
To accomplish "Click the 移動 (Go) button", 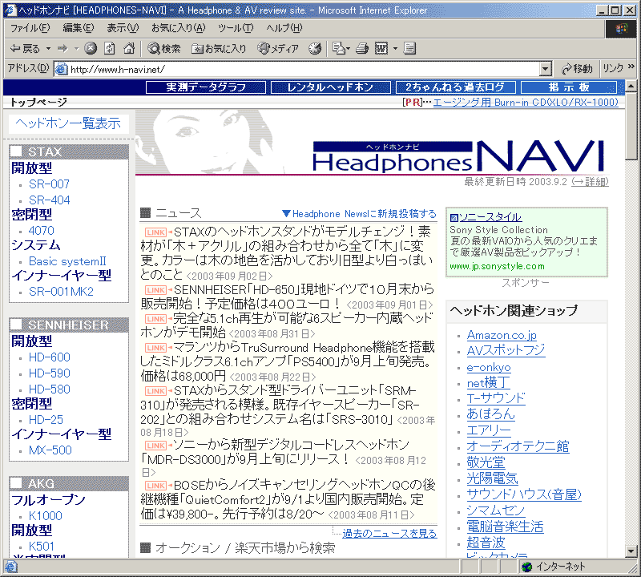I will tap(577, 69).
